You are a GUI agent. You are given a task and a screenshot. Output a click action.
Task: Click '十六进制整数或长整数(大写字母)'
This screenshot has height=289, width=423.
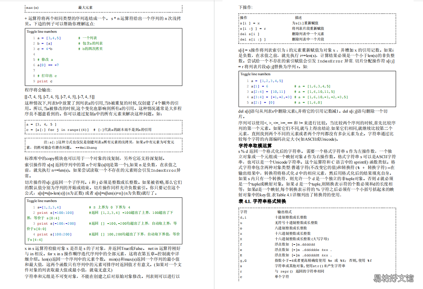302,239
